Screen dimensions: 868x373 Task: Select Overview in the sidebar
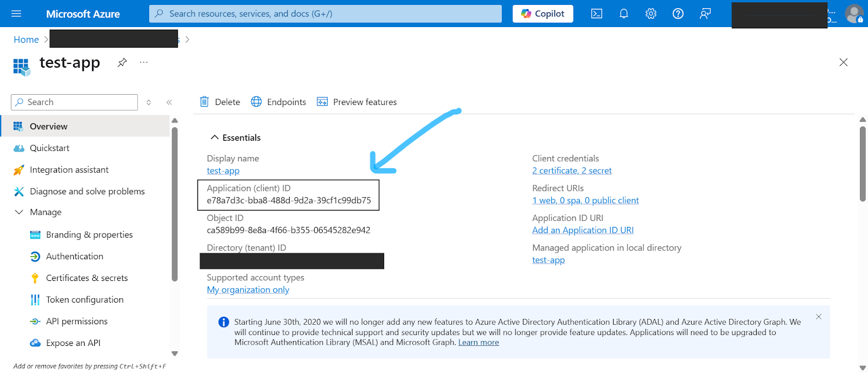click(x=85, y=126)
